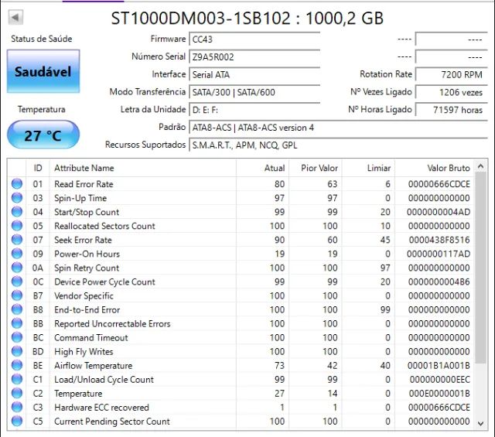
Task: Select the Seek Error Rate attribute name
Action: (83, 240)
